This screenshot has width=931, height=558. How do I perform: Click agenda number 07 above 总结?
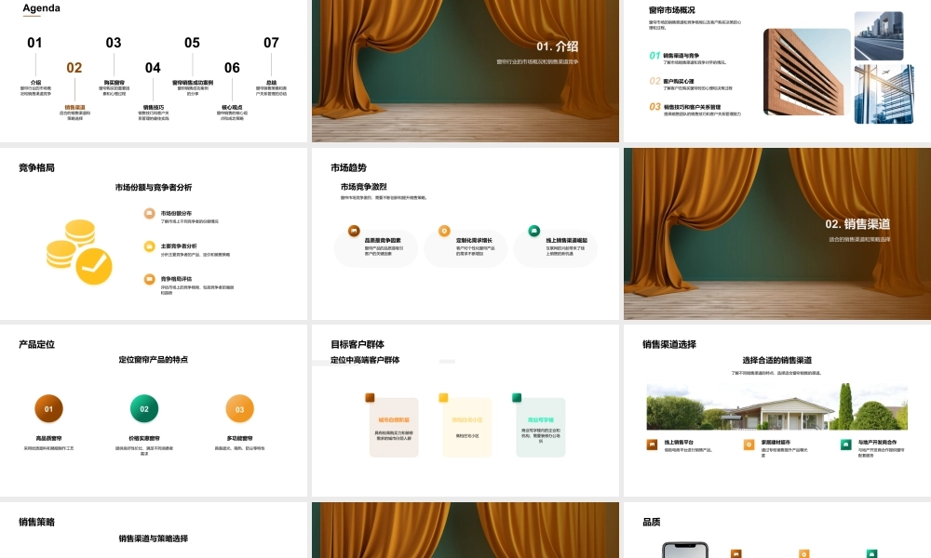271,43
